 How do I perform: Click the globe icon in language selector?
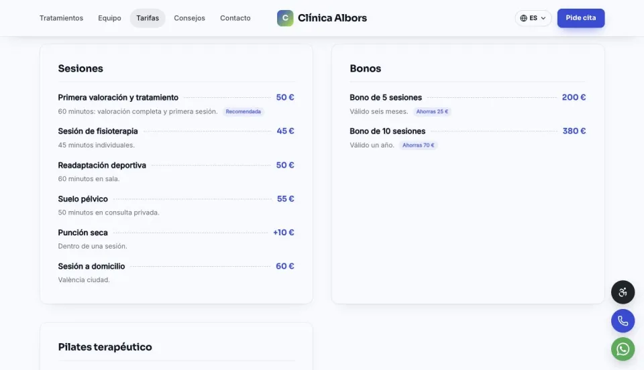(523, 18)
